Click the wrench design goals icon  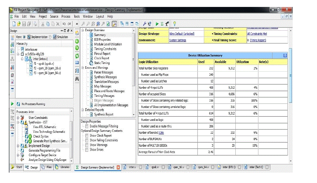(144, 24)
